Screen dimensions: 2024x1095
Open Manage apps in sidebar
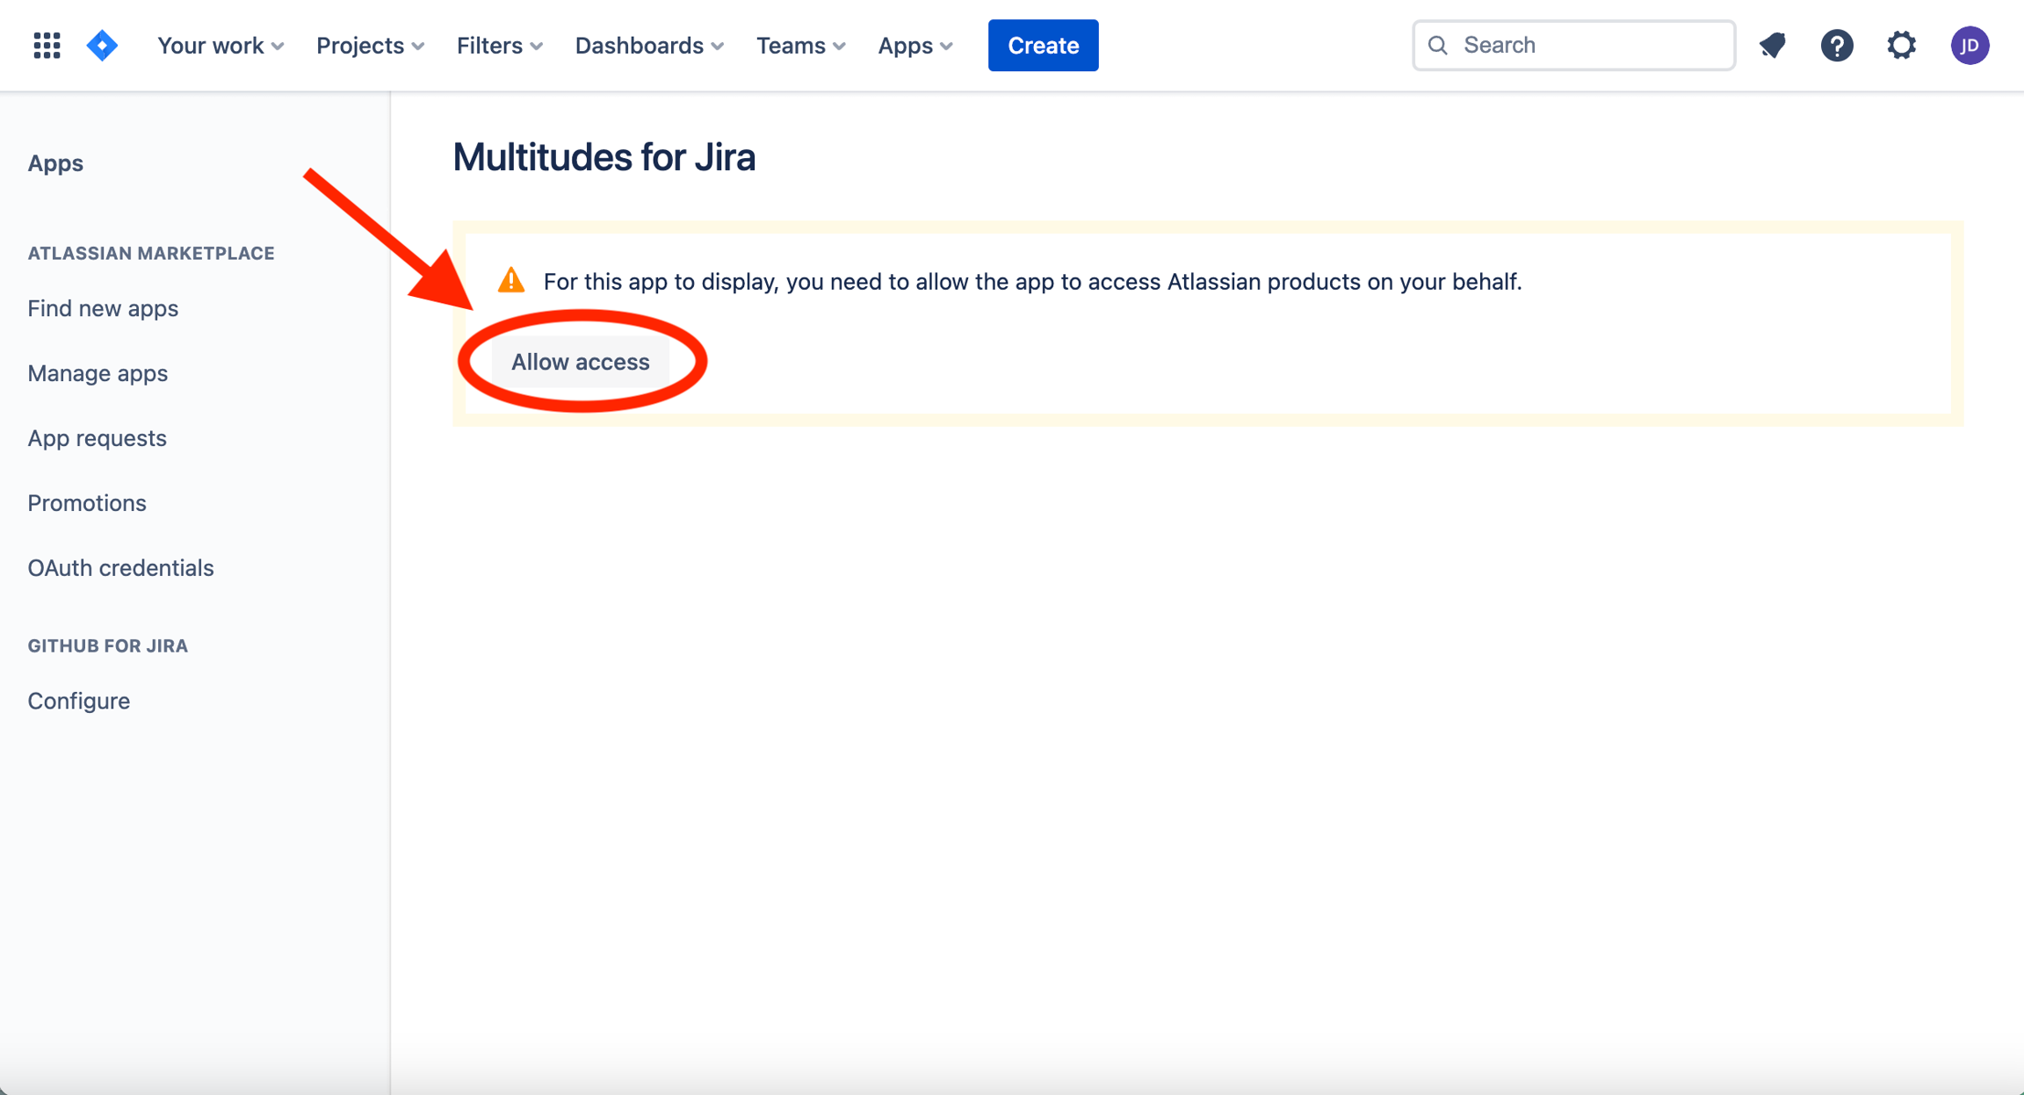[98, 373]
